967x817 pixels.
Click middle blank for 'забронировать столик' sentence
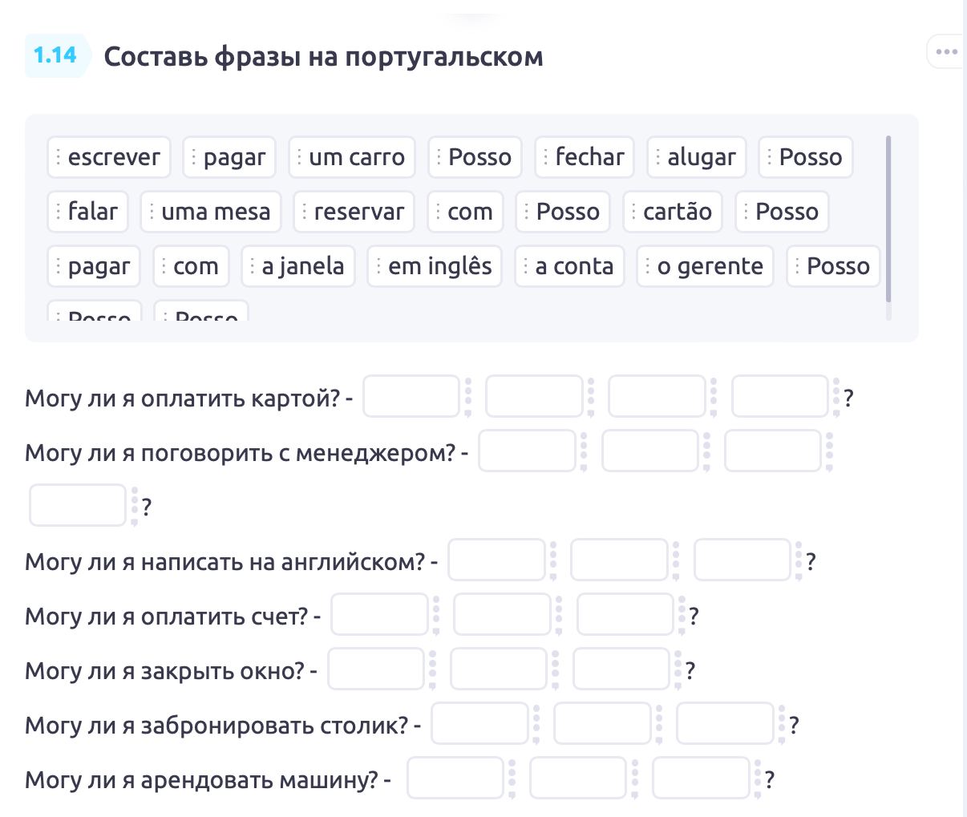point(602,723)
